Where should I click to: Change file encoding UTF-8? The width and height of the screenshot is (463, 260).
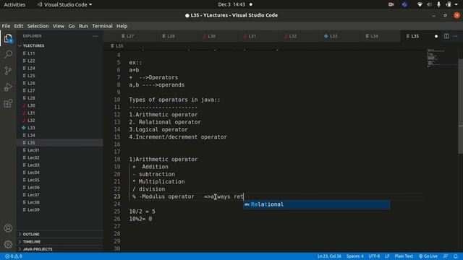click(374, 256)
